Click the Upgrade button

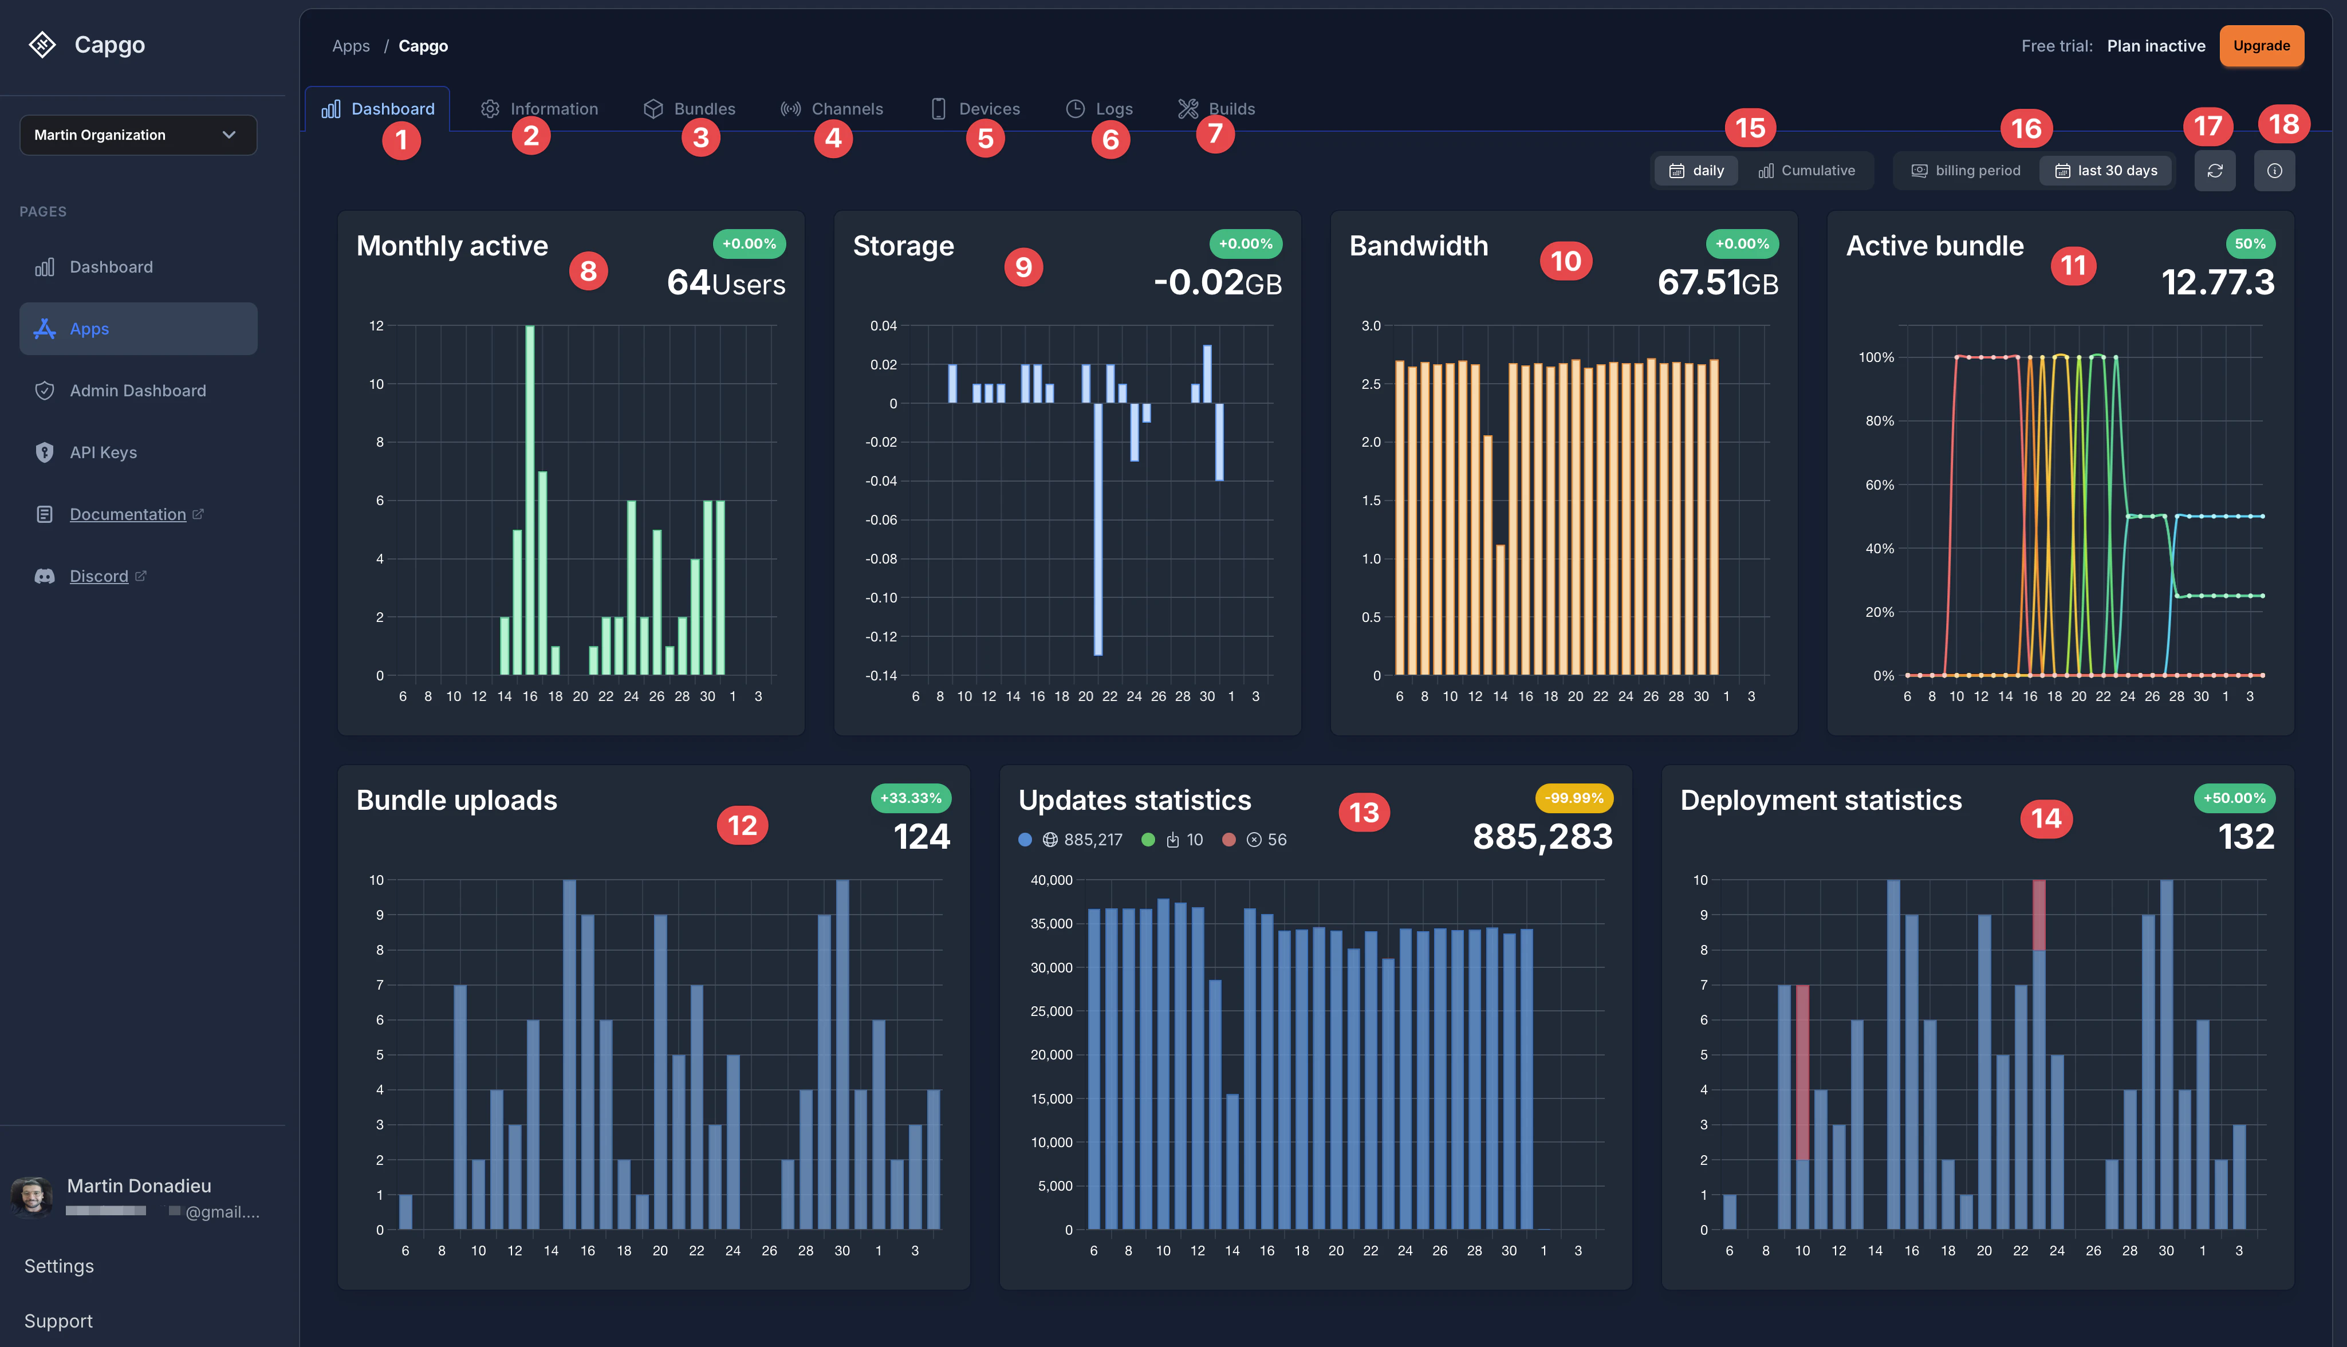tap(2261, 45)
